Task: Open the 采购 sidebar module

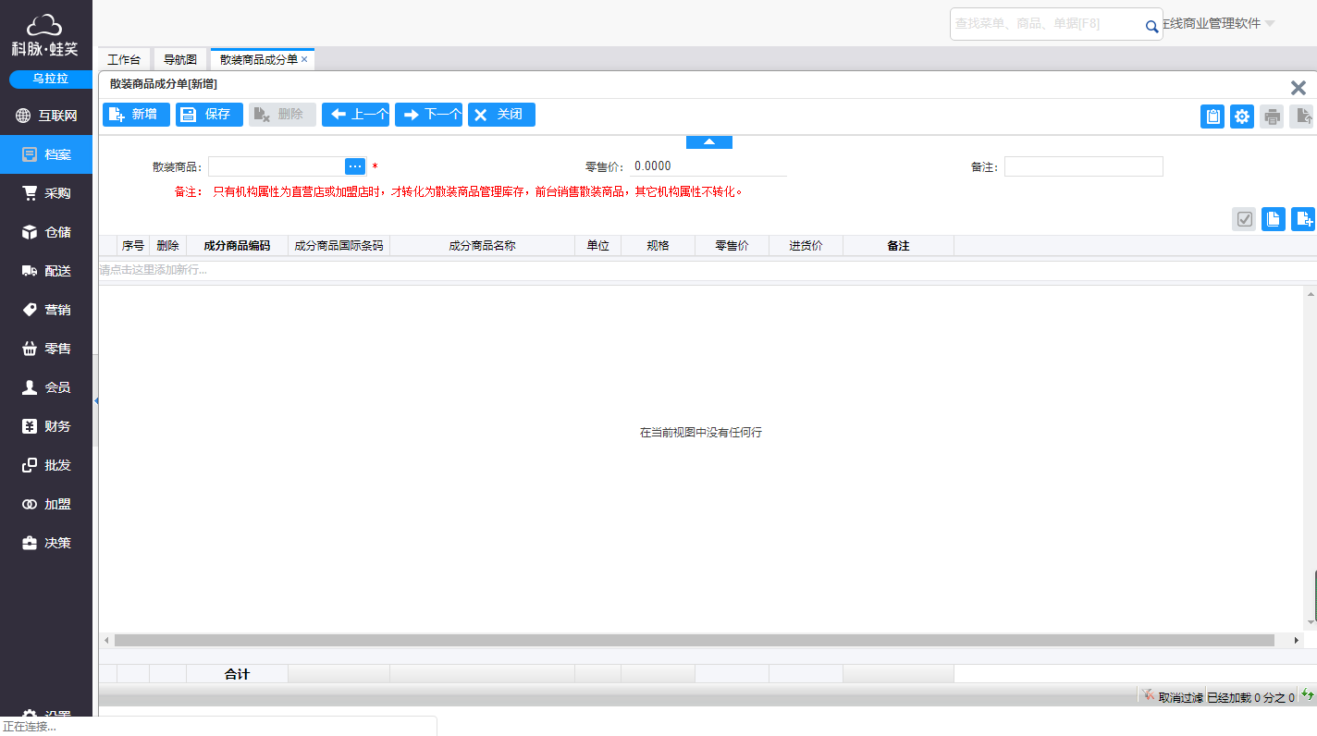Action: point(46,193)
